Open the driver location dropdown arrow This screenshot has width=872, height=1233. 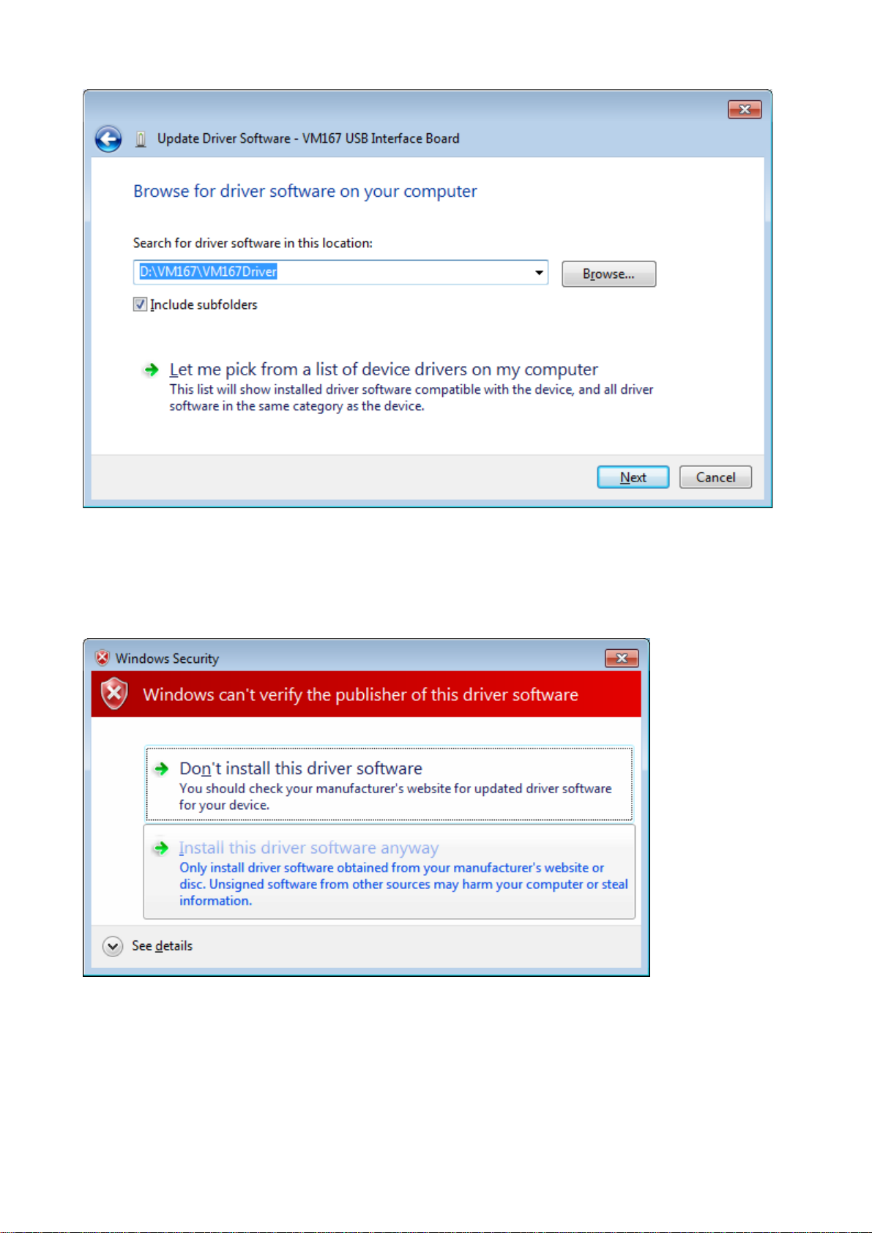click(539, 272)
